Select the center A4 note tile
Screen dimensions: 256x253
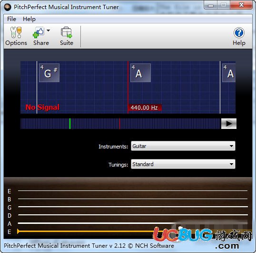tap(140, 73)
